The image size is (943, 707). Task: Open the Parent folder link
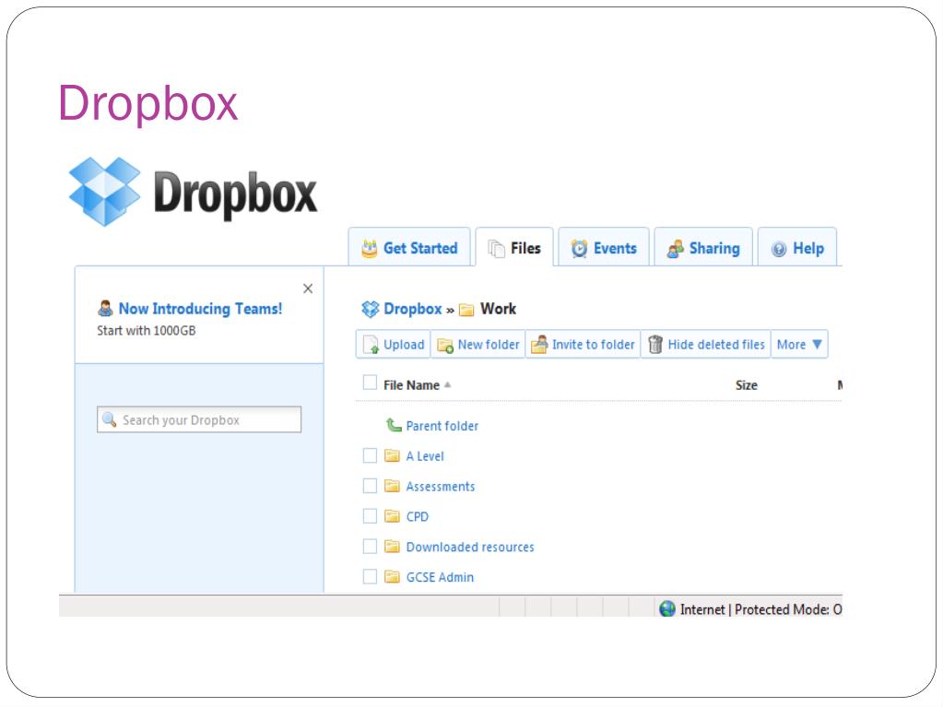tap(442, 426)
